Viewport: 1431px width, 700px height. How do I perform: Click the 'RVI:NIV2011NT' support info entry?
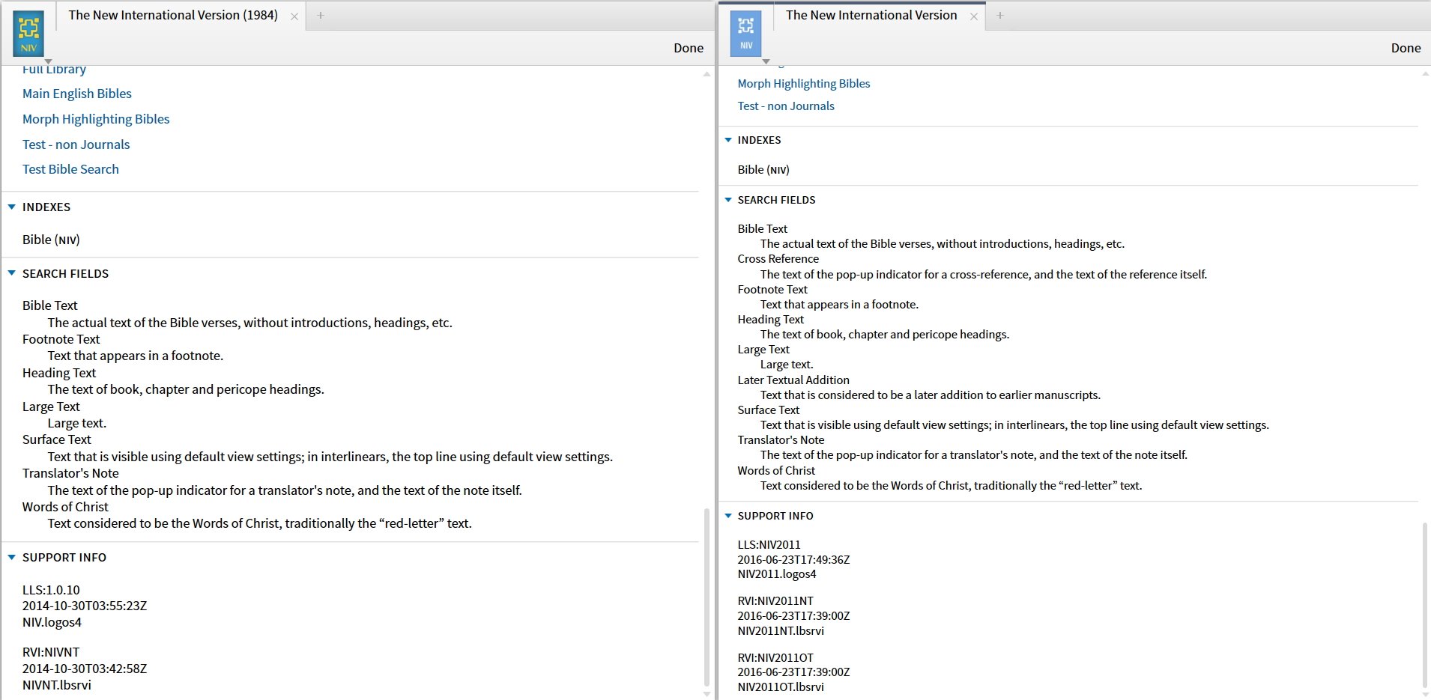click(x=775, y=601)
